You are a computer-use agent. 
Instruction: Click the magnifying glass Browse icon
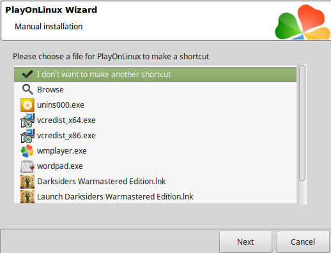27,90
